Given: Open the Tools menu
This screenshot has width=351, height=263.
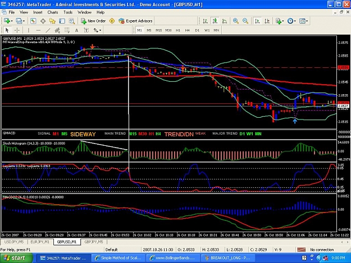Looking at the screenshot, I should [x=68, y=12].
